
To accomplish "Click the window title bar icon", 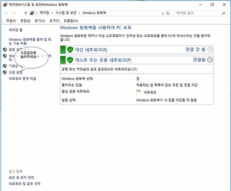I will pos(5,4).
